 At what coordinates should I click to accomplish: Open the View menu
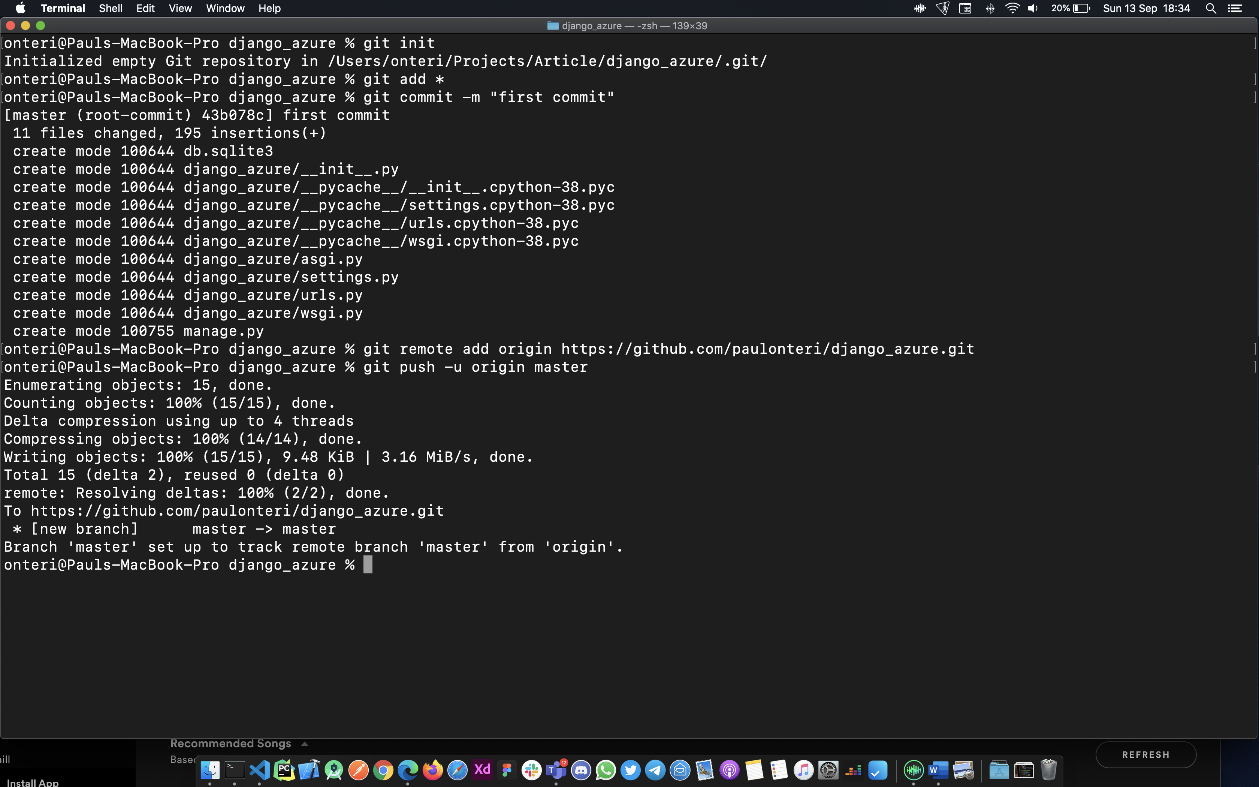[x=180, y=8]
